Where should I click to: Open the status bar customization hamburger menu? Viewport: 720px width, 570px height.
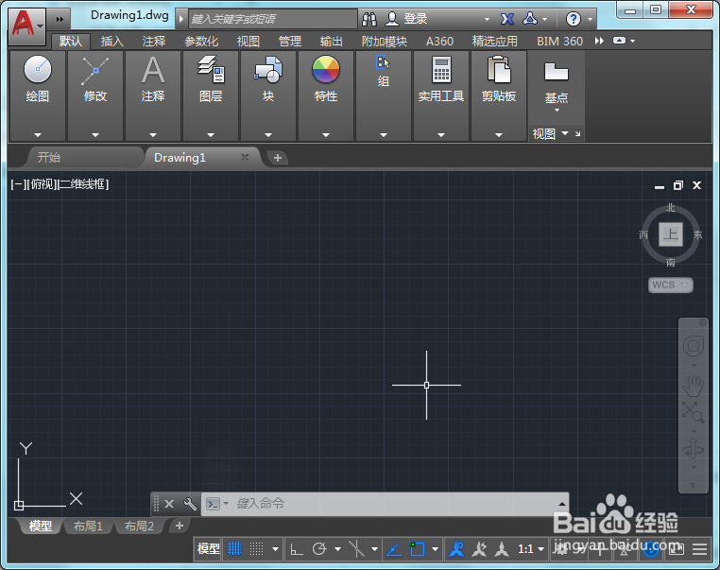[700, 549]
